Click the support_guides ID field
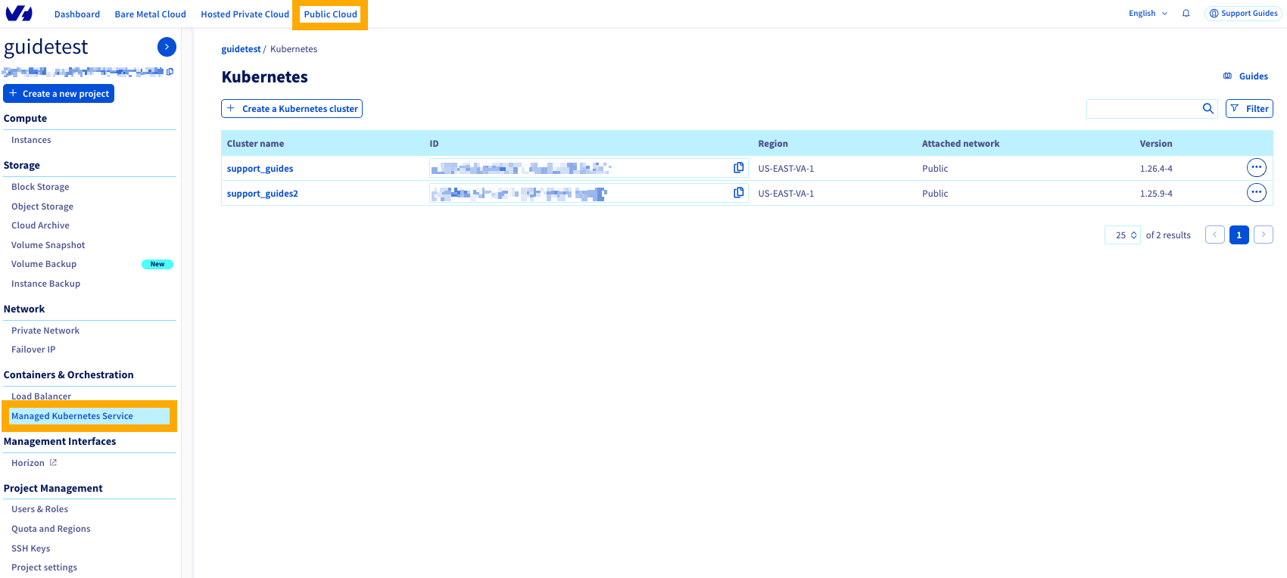 588,168
